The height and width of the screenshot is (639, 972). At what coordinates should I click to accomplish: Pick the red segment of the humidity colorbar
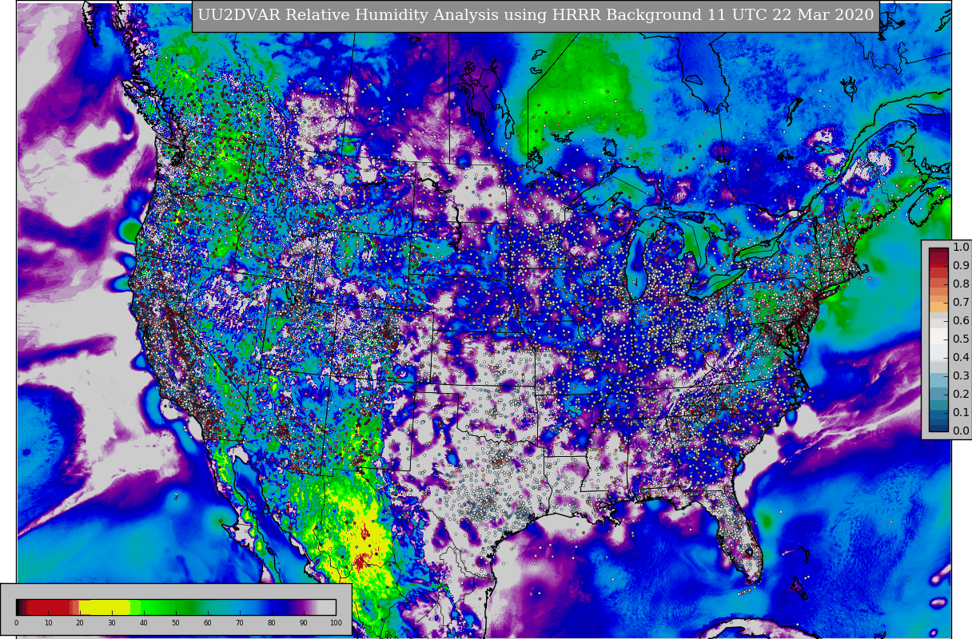(x=50, y=607)
